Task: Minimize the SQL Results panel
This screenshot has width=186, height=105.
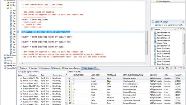Action: point(181,68)
